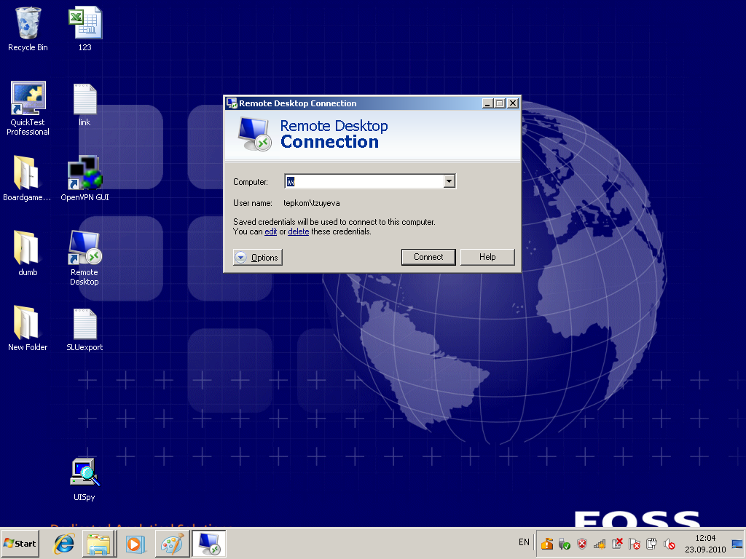Open Internet Explorer from the taskbar

coord(63,543)
